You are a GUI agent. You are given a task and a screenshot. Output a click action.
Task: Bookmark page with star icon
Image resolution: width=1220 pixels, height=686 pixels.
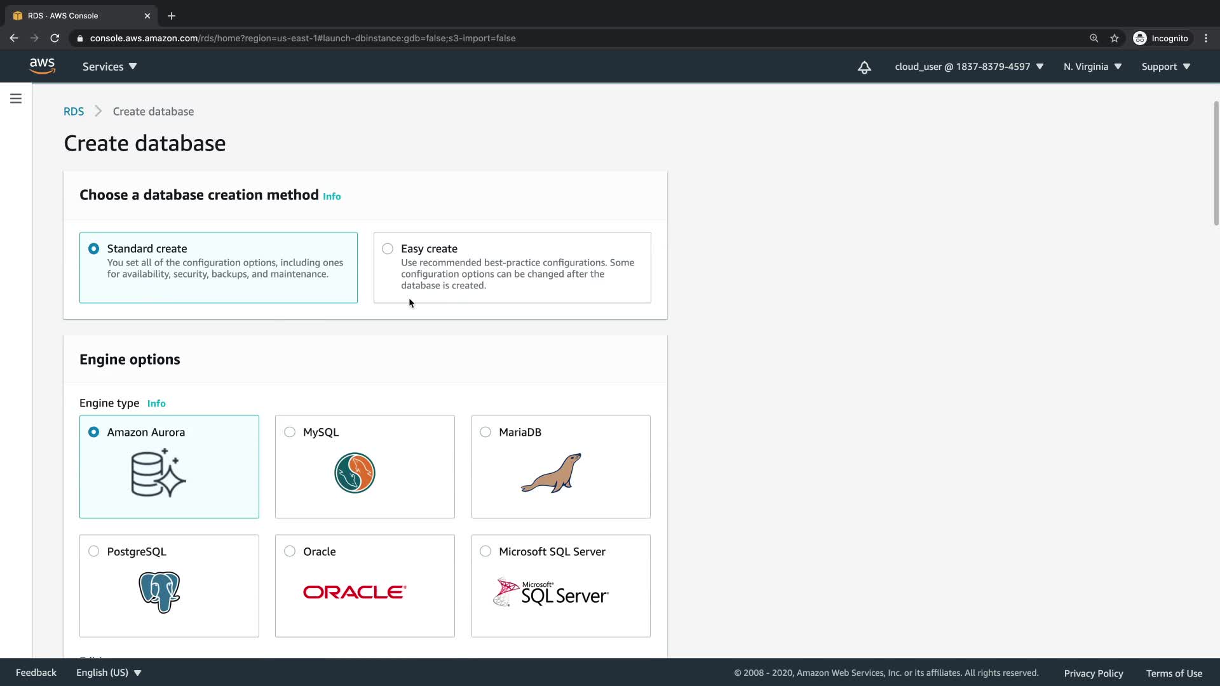click(1115, 38)
